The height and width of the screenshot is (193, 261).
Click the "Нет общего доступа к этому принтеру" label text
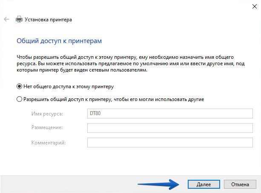(68, 86)
